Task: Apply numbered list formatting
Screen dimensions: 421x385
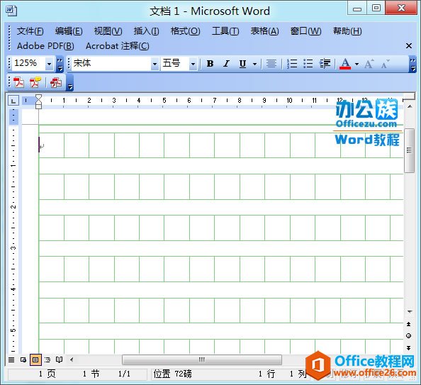Action: (x=292, y=64)
